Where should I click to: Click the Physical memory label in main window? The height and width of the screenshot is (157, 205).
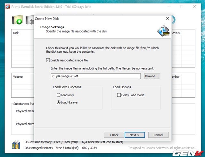pos(25,111)
